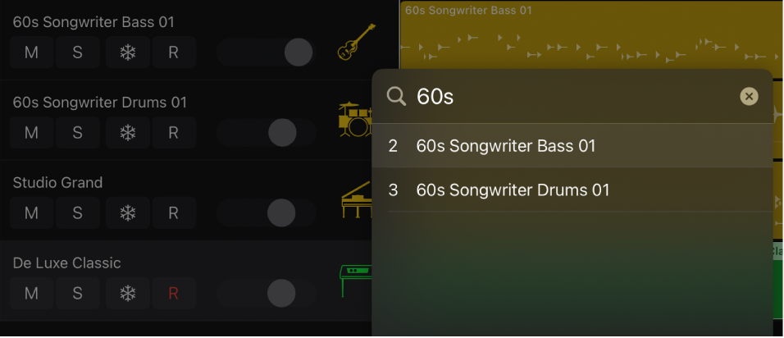This screenshot has width=784, height=338.
Task: Click the magnifying glass search icon
Action: click(x=396, y=97)
